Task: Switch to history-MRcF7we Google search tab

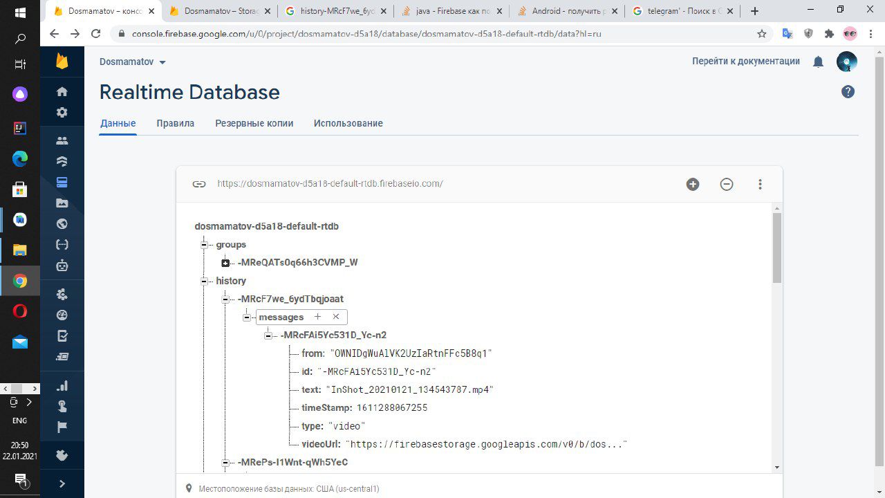Action: (335, 11)
